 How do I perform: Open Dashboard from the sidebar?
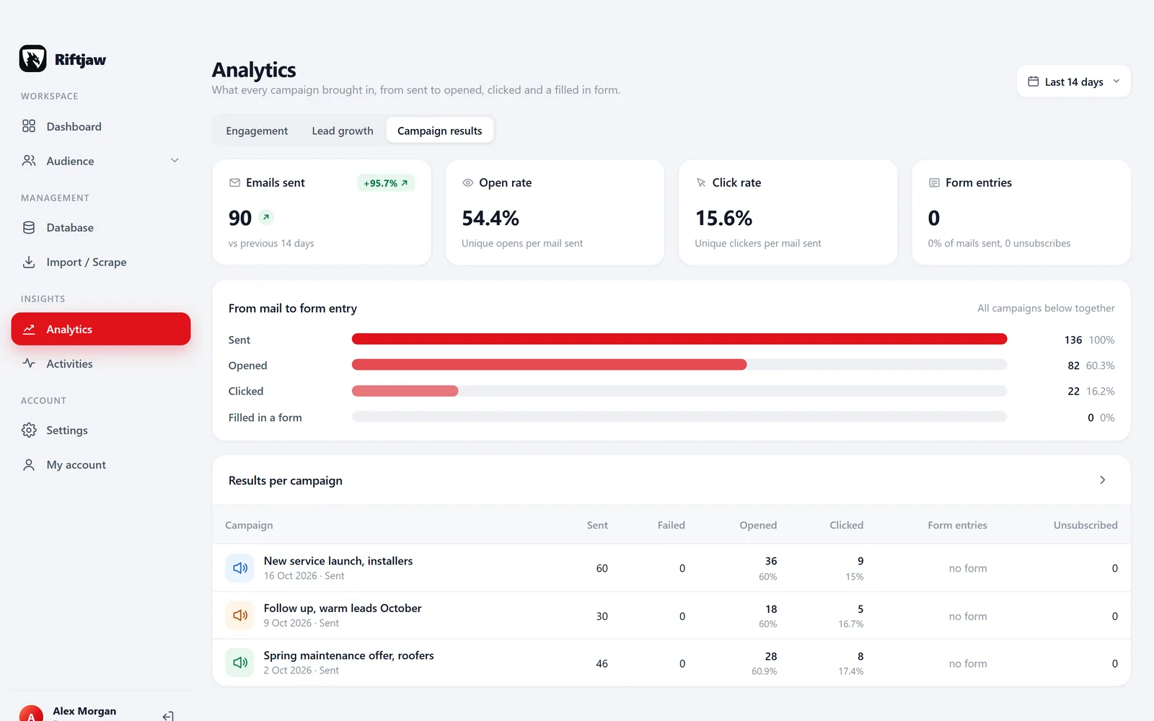[x=101, y=127]
